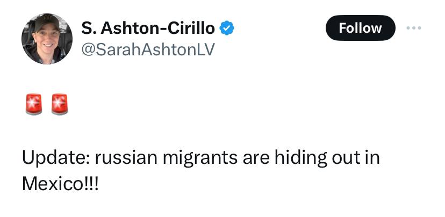Click the first red siren emoji

[x=34, y=104]
